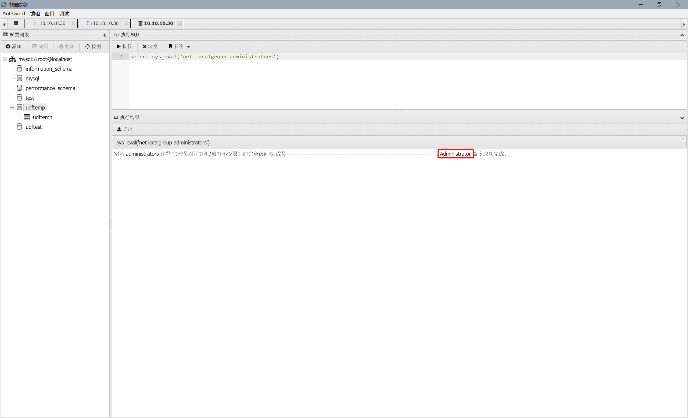Click the 添加 add configuration icon

click(8, 46)
